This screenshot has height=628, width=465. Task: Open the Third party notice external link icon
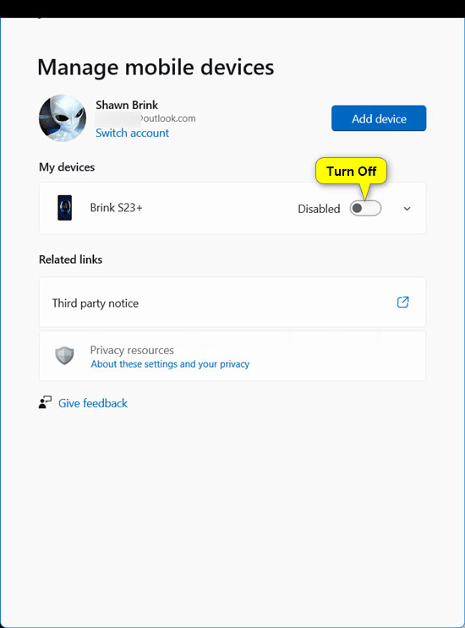coord(403,302)
